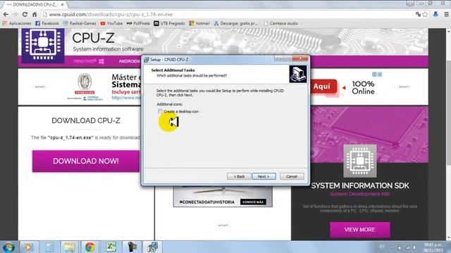
Task: Open the hotmail bookmark
Action: point(199,23)
